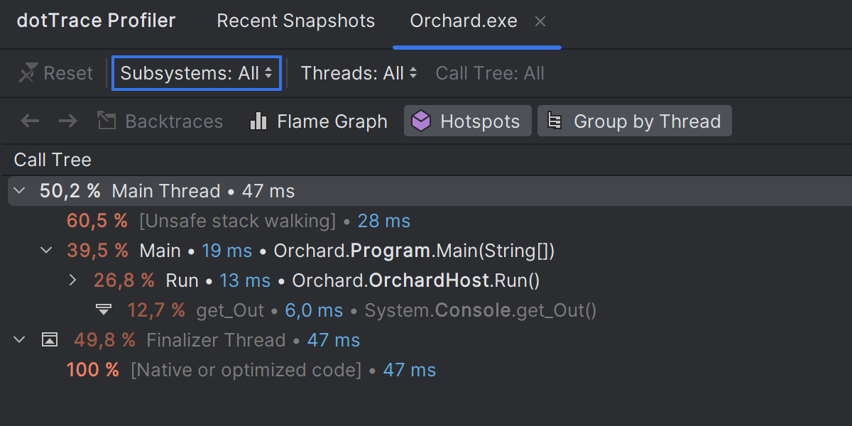Click the get_Out filtered-call icon
Screen dimensions: 852x426
104,310
